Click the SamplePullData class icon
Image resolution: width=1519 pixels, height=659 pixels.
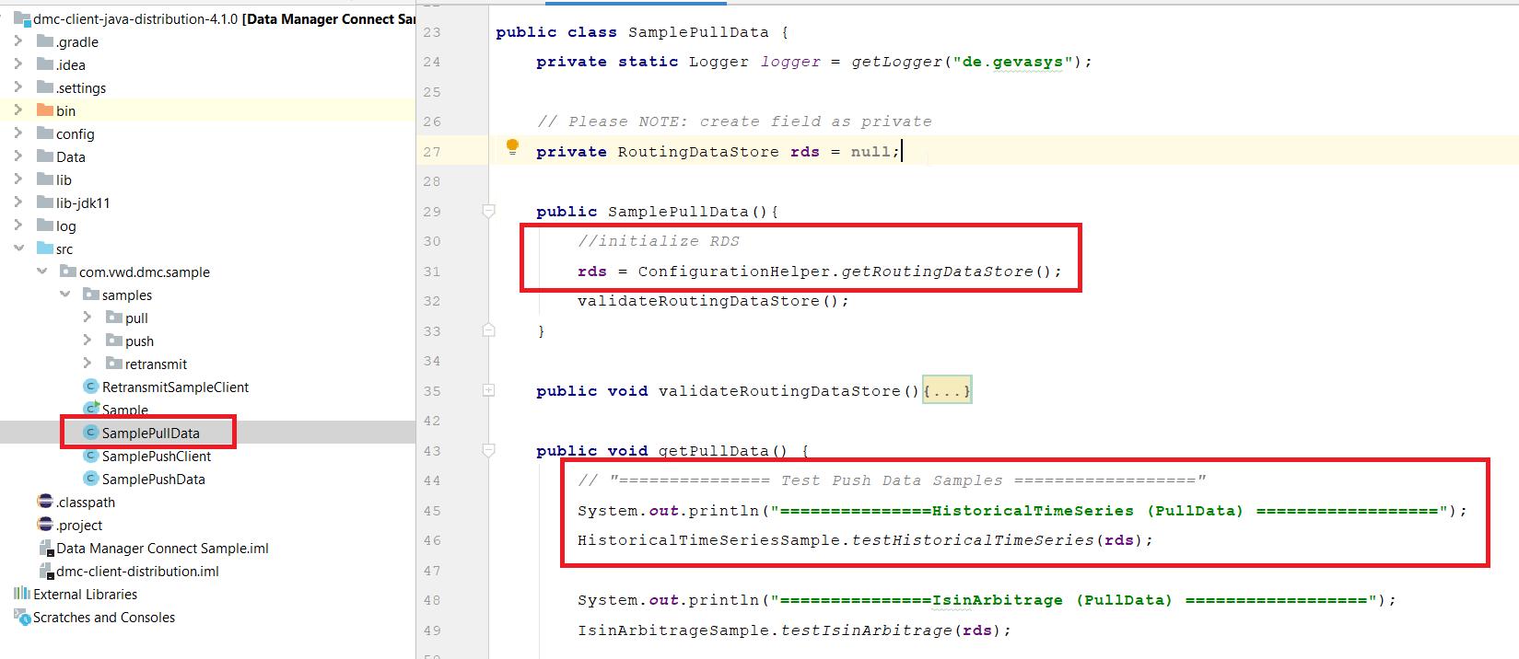point(90,433)
